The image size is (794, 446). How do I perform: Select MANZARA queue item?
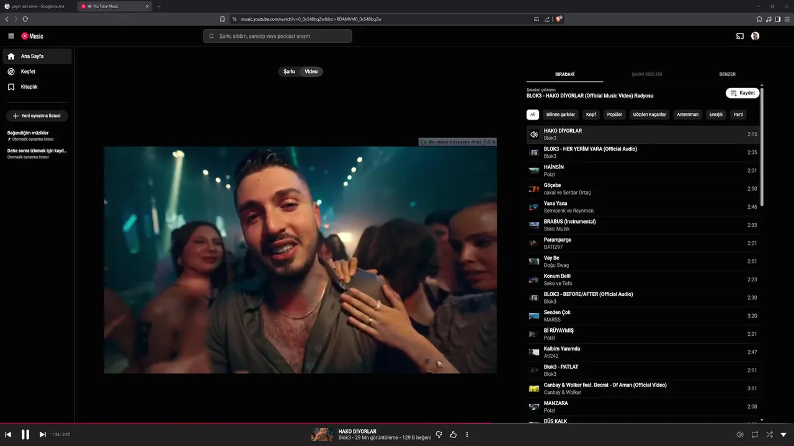643,407
